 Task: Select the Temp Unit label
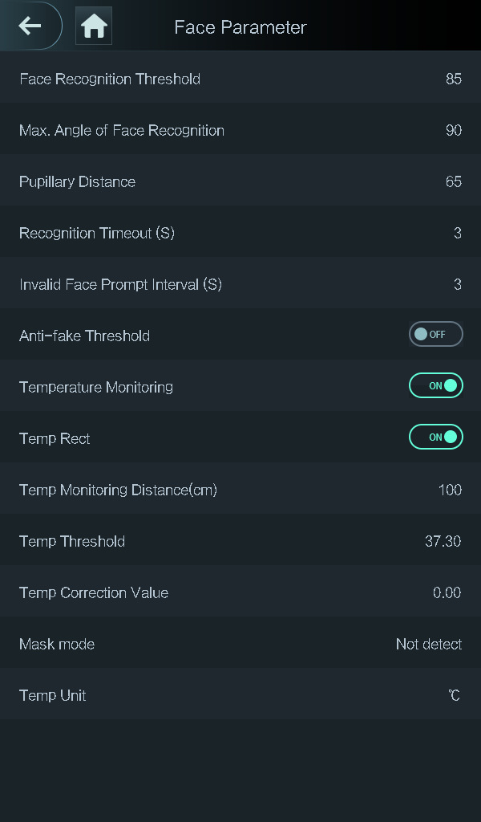(52, 695)
